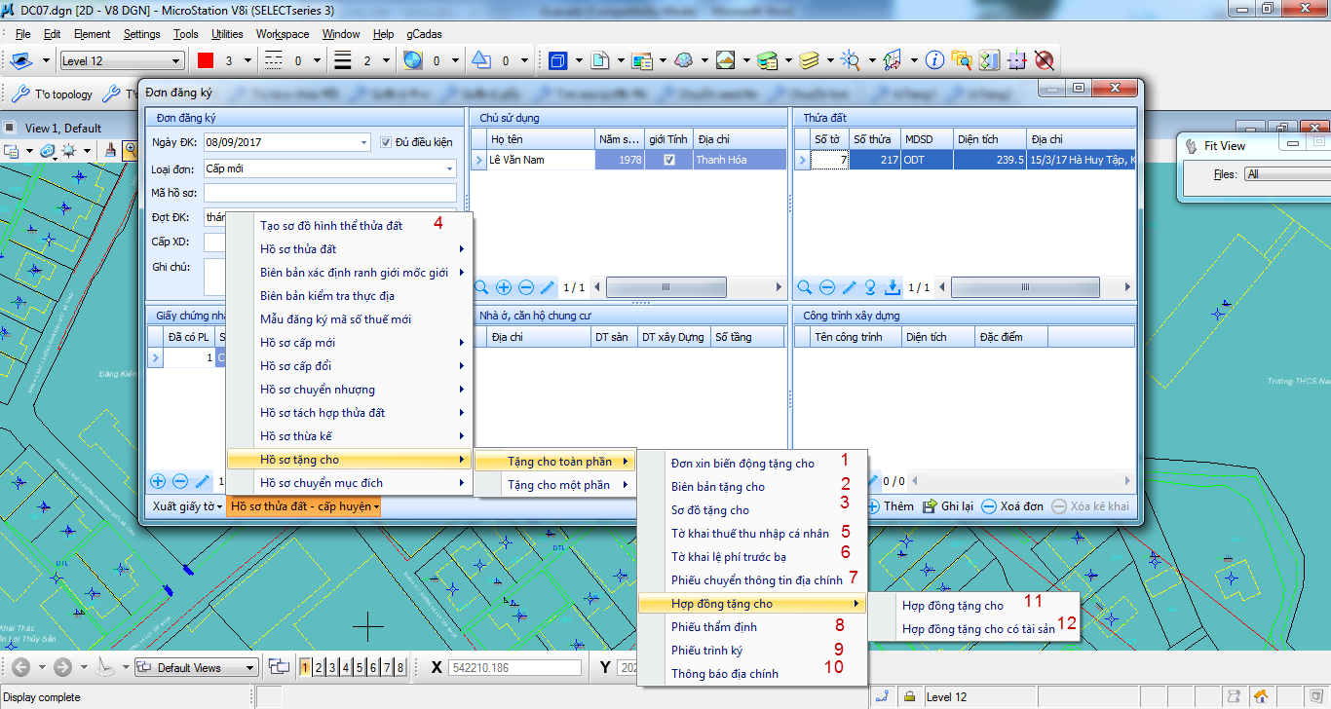Toggle the Đủ điều kiện checkbox
The height and width of the screenshot is (709, 1331).
click(386, 142)
